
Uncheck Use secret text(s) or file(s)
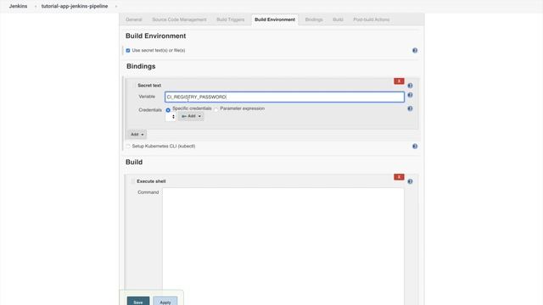pos(128,51)
